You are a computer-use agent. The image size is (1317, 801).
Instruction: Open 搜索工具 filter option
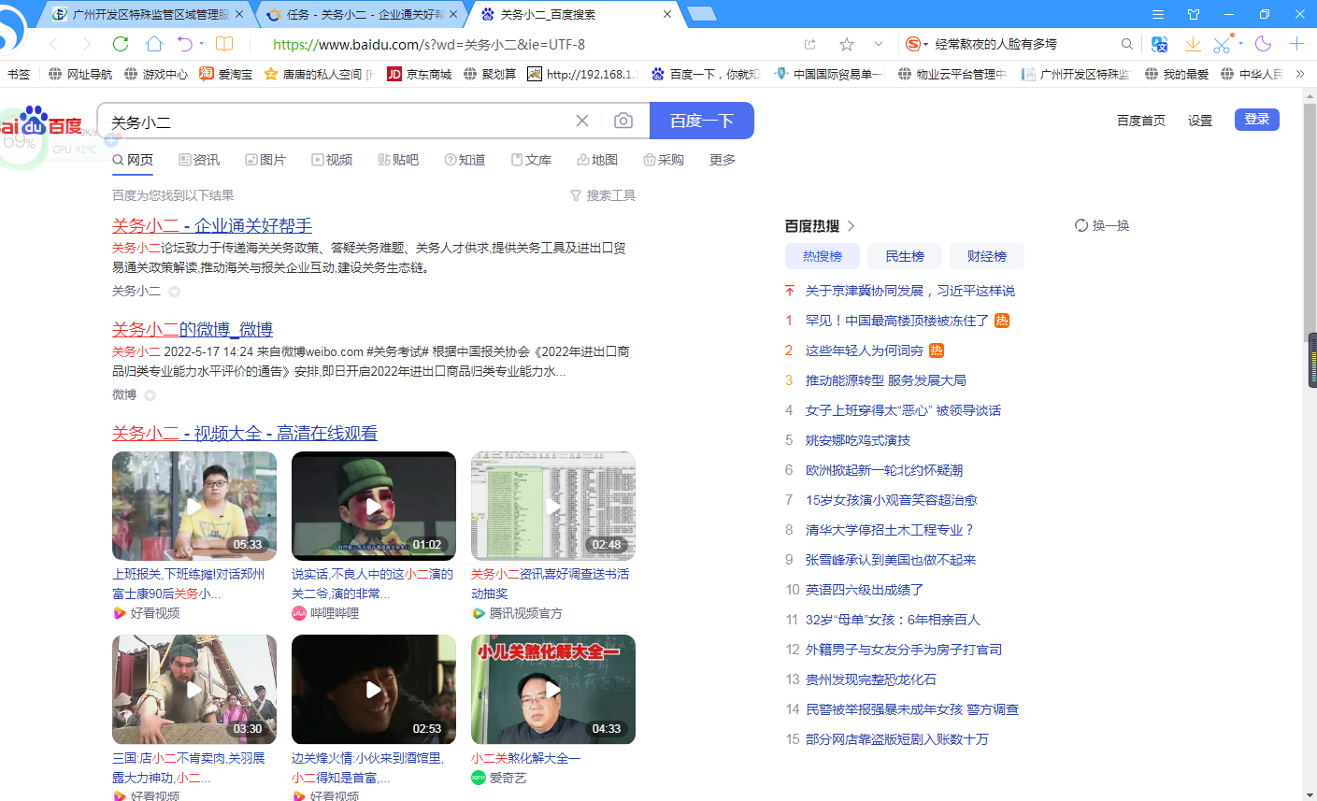pos(603,195)
